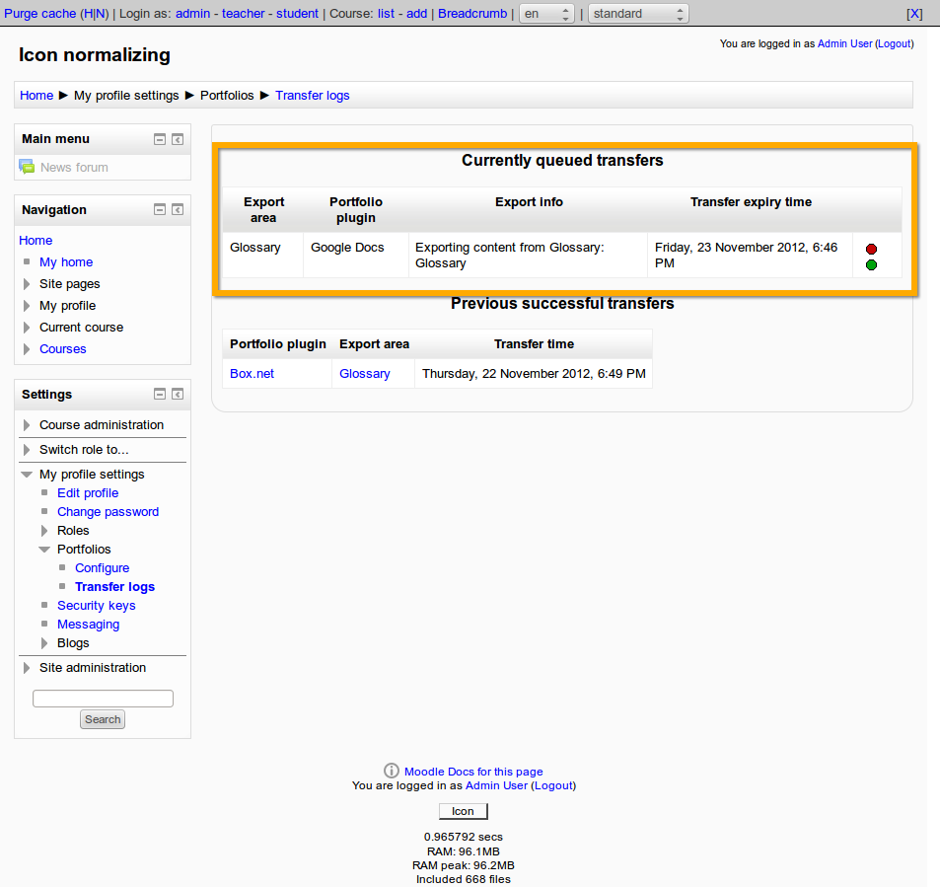Image resolution: width=940 pixels, height=887 pixels.
Task: Click the Search button in Settings
Action: (103, 719)
